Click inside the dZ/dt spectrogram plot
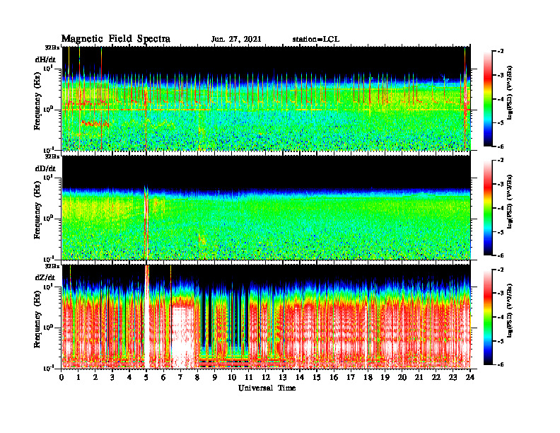The image size is (560, 433). click(266, 316)
